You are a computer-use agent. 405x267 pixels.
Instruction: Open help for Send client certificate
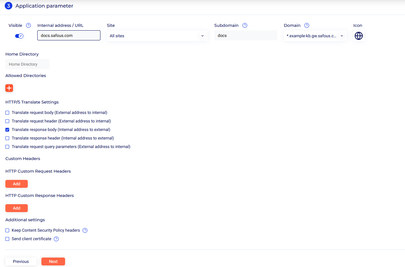[56, 239]
